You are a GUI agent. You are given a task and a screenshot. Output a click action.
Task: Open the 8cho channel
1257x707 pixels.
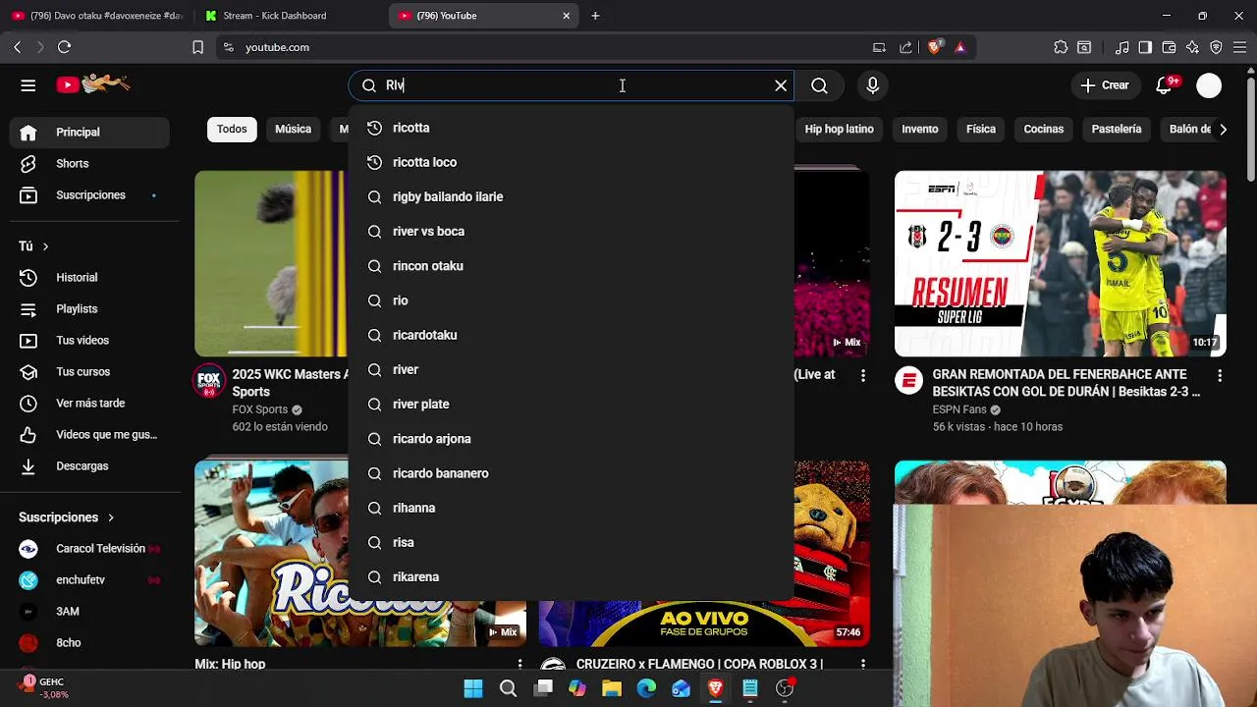(x=89, y=642)
